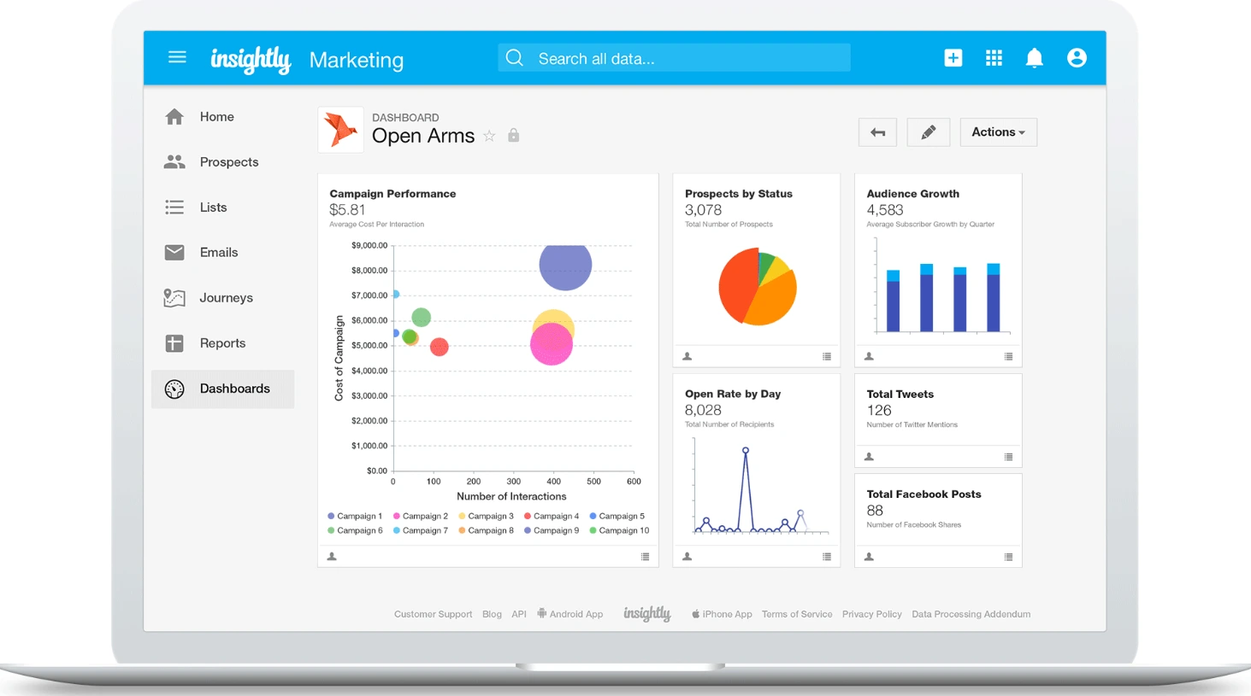
Task: Open list icon on Open Rate by Day card
Action: (827, 557)
